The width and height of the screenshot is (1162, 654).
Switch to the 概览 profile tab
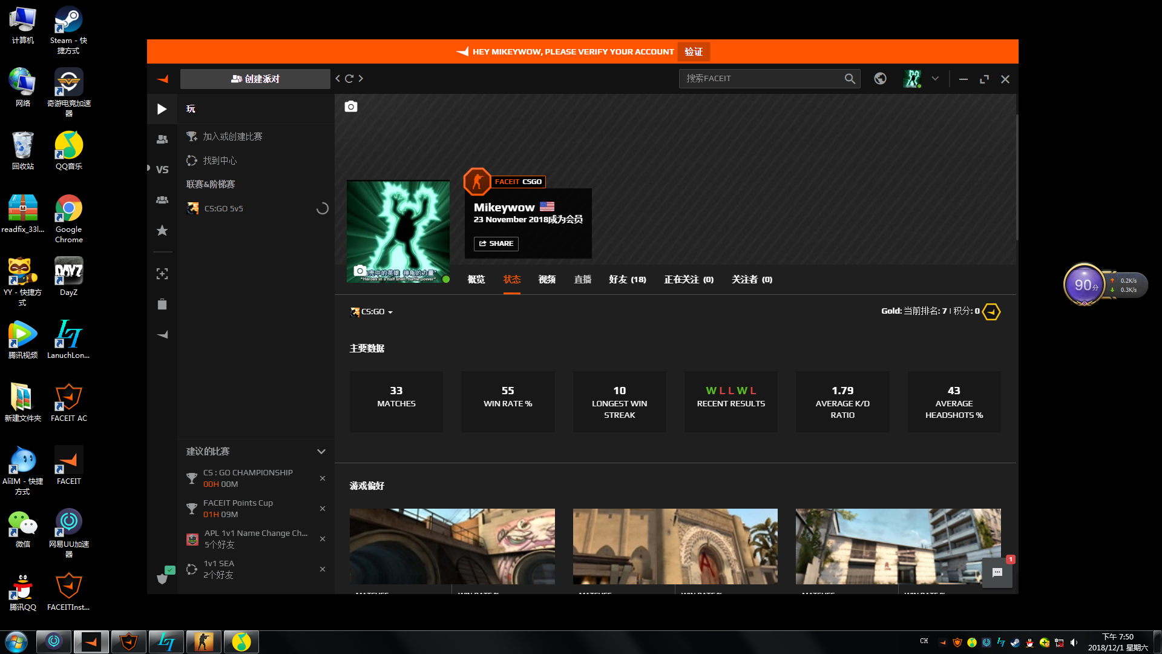[476, 279]
